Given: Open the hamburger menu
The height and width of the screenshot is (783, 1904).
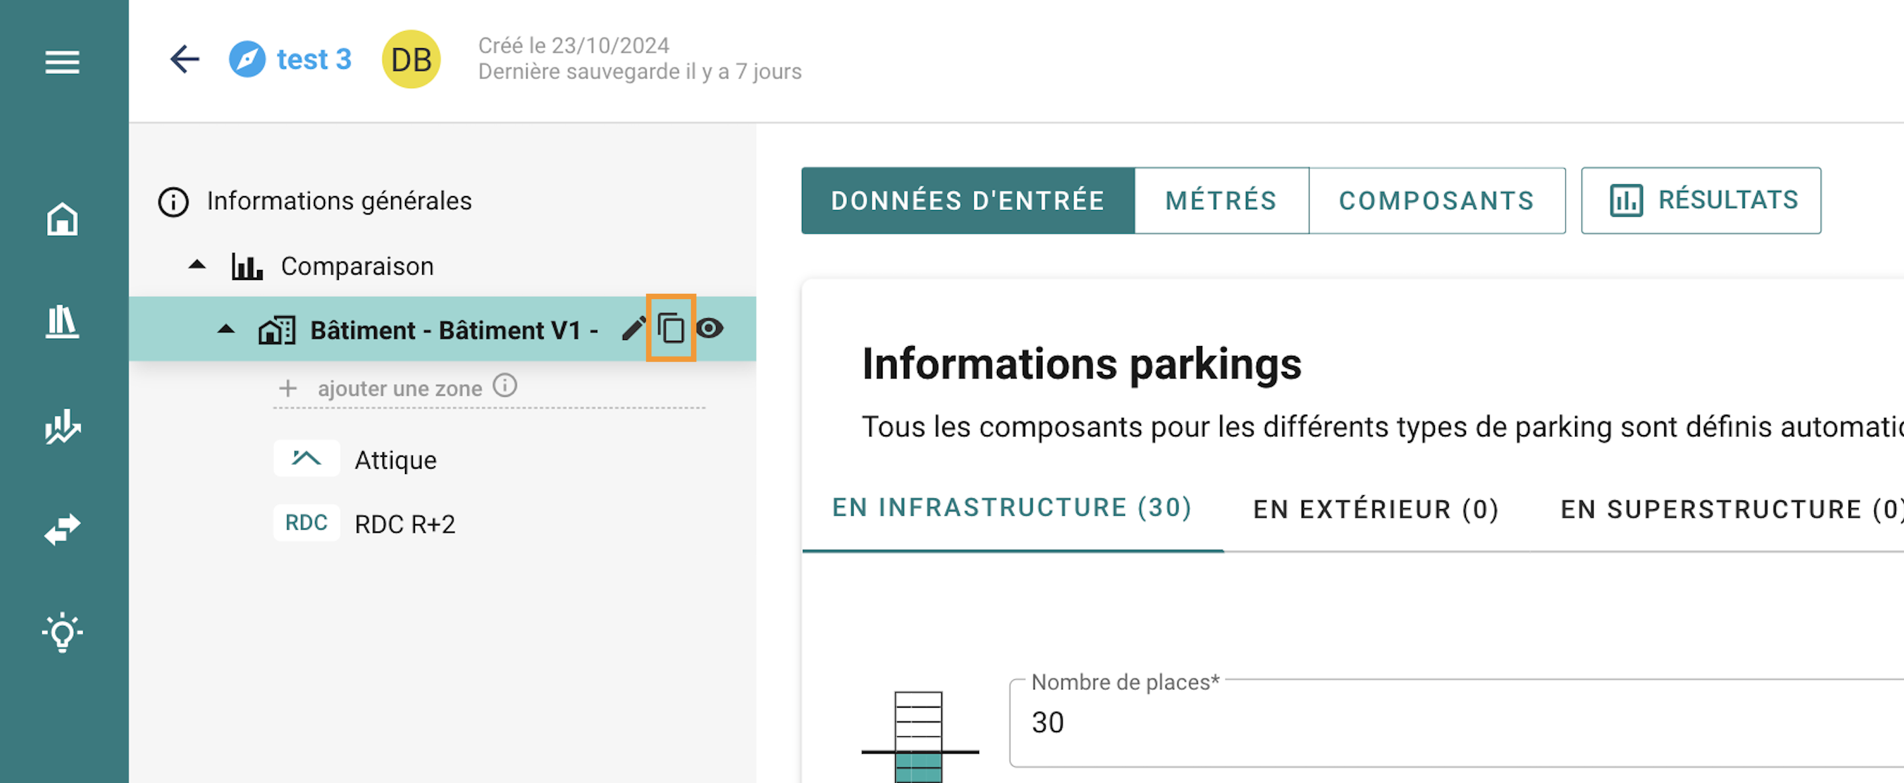Looking at the screenshot, I should (62, 62).
